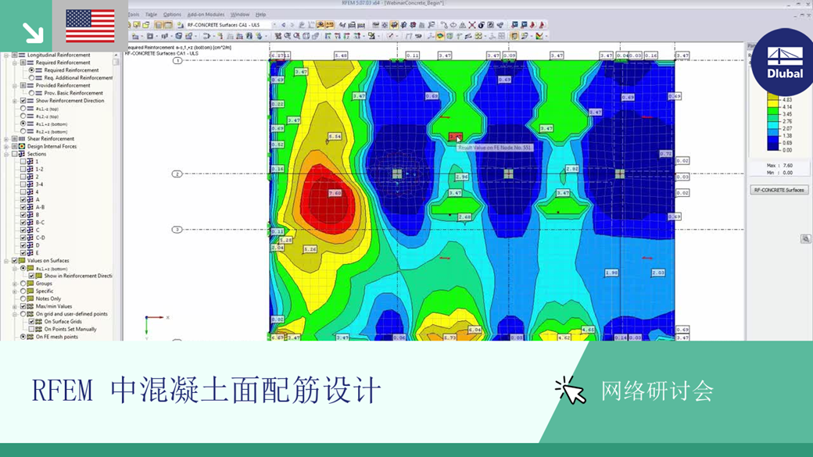Click the Shear Reinforcement stirrup icon
This screenshot has width=813, height=457.
pos(22,138)
